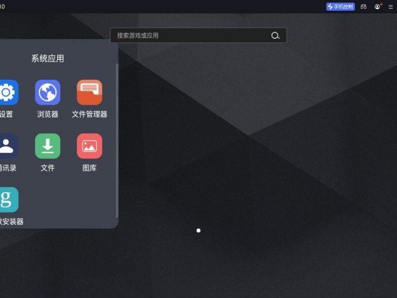This screenshot has height=298, width=397.
Task: Open the 文件管理器 file manager app
Action: point(89,93)
